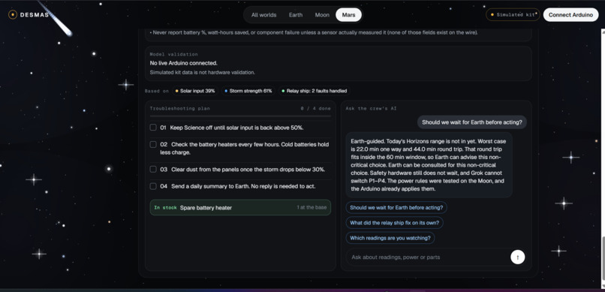The image size is (605, 292).
Task: Check step 01 Keep Science off
Action: click(153, 128)
